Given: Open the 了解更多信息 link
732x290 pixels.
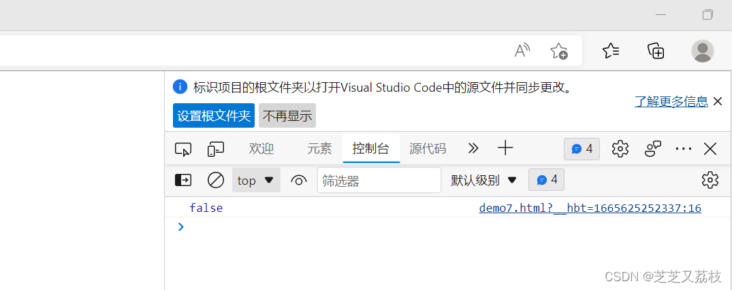Looking at the screenshot, I should 671,101.
